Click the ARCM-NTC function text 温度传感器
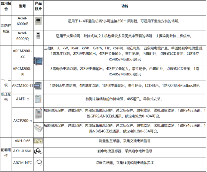 [125, 163]
